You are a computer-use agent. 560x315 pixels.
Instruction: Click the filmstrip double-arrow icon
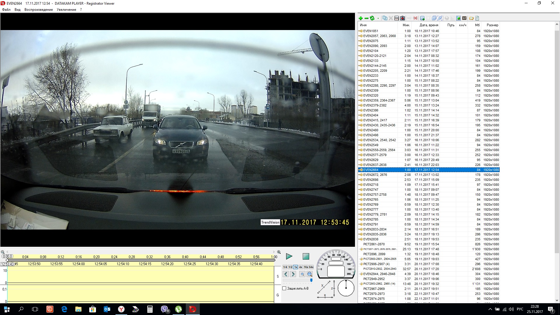(x=464, y=18)
